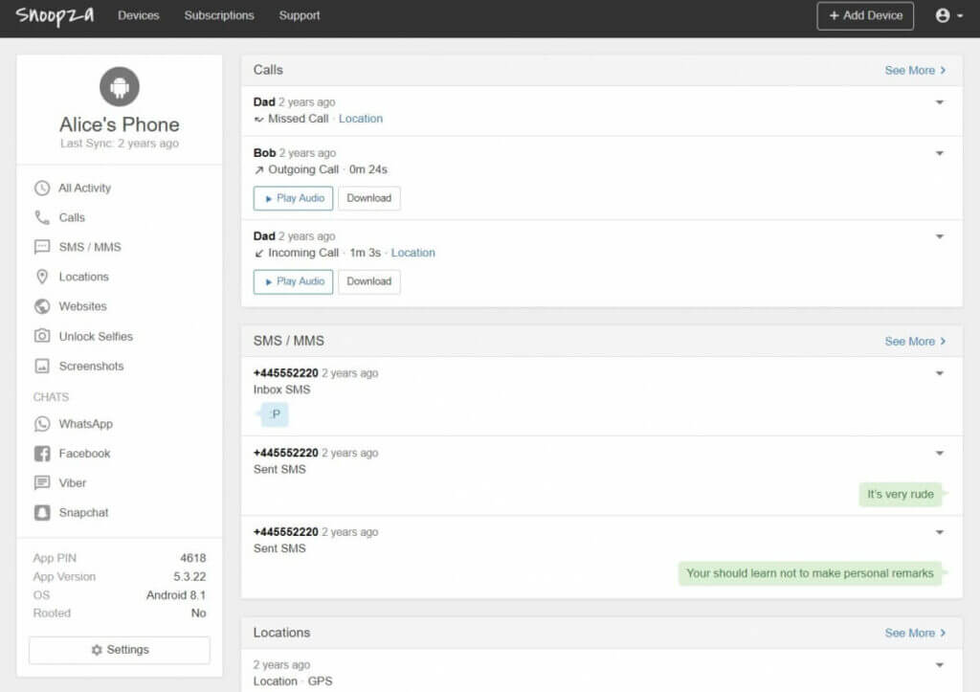The width and height of the screenshot is (980, 692).
Task: Open All Activity in sidebar
Action: (x=84, y=189)
